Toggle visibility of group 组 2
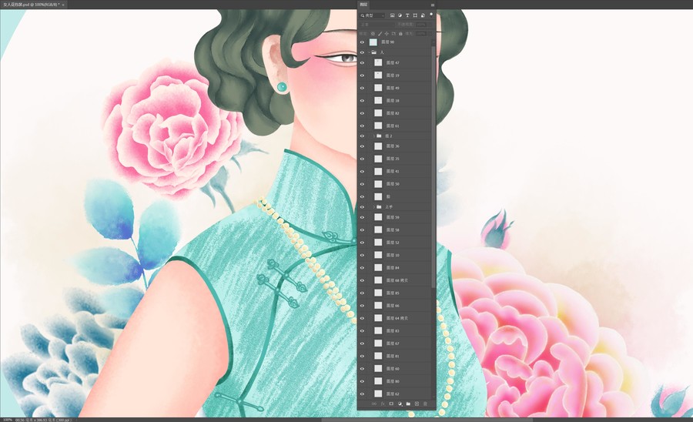Image resolution: width=693 pixels, height=422 pixels. click(363, 136)
